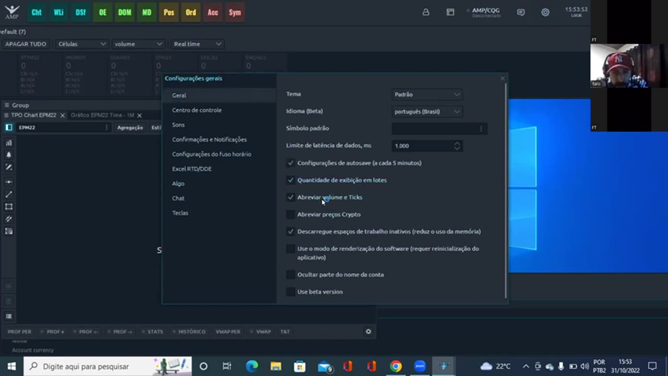Adjust the data latency limit stepper arrows
Screen dimensions: 668x376
point(457,146)
